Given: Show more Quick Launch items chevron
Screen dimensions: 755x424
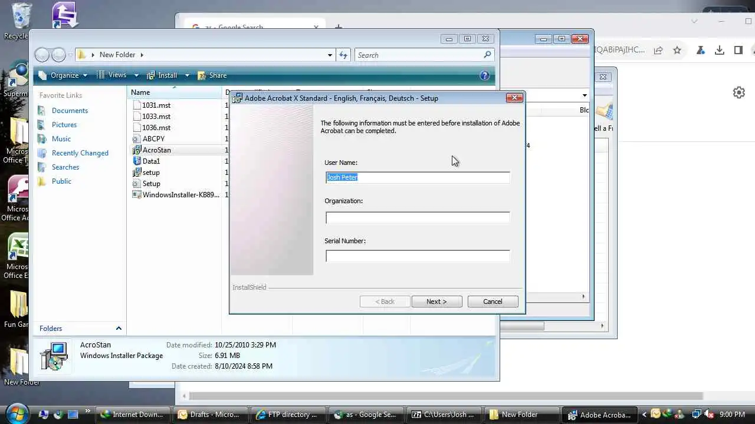Looking at the screenshot, I should pos(88,411).
